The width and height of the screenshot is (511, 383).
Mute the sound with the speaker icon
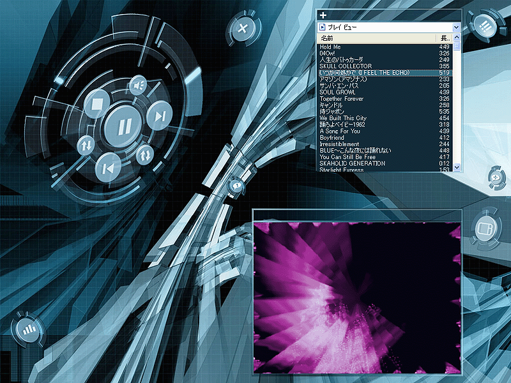click(139, 86)
